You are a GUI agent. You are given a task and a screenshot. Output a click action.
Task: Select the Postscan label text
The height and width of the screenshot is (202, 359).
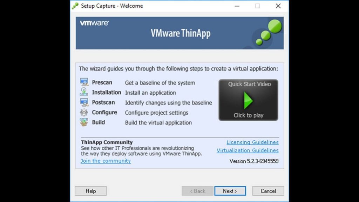tap(103, 102)
